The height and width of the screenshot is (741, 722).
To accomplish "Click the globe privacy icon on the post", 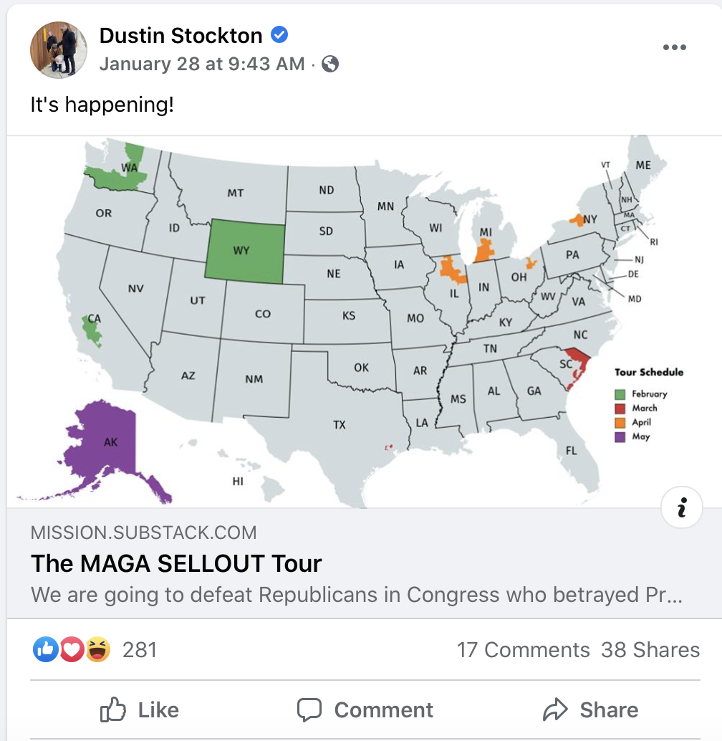I will 330,63.
